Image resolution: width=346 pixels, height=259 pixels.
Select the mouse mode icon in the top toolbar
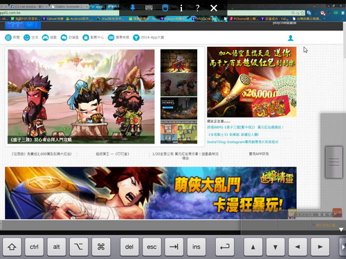165,8
